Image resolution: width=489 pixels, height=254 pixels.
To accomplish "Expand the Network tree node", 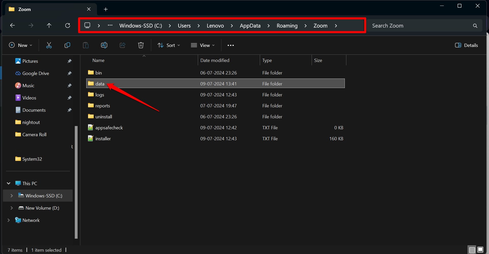I will click(x=8, y=220).
